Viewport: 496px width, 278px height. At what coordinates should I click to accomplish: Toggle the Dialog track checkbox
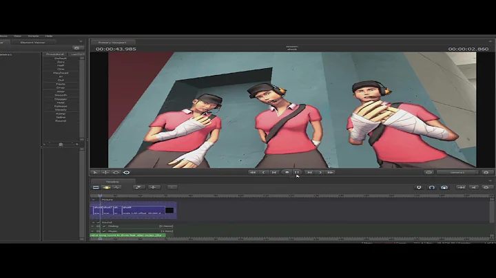pos(104,226)
